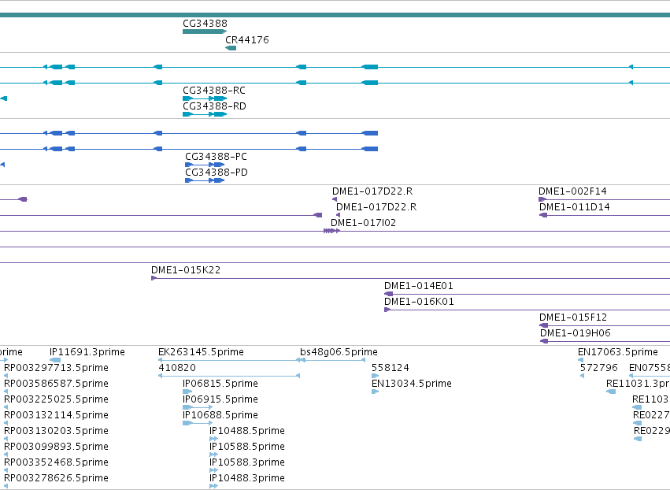Image resolution: width=670 pixels, height=490 pixels.
Task: Click the DME1-011D14 label
Action: 575,207
